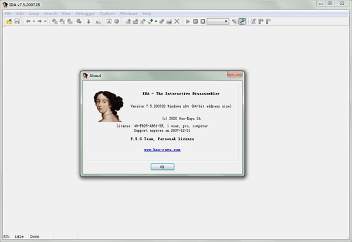Click the 'IDA - The Interactive Disassembler' heading
The image size is (352, 242).
[x=181, y=94]
